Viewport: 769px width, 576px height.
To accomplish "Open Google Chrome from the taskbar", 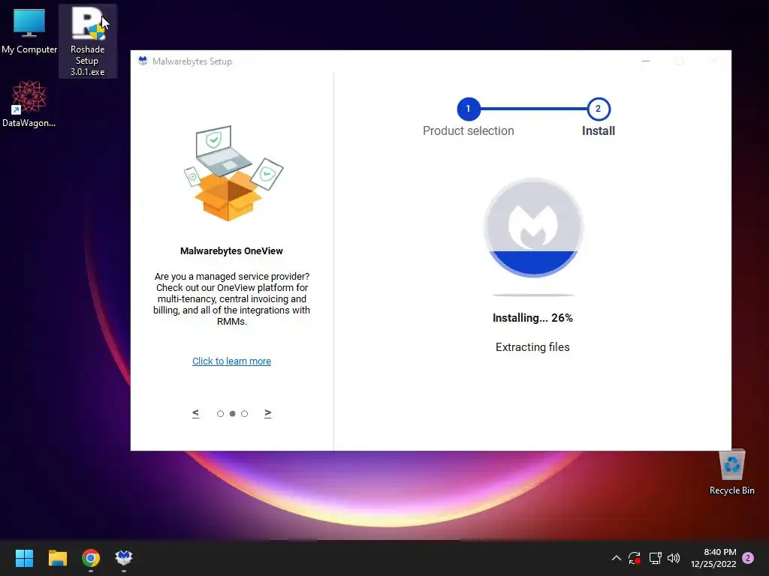I will click(91, 558).
